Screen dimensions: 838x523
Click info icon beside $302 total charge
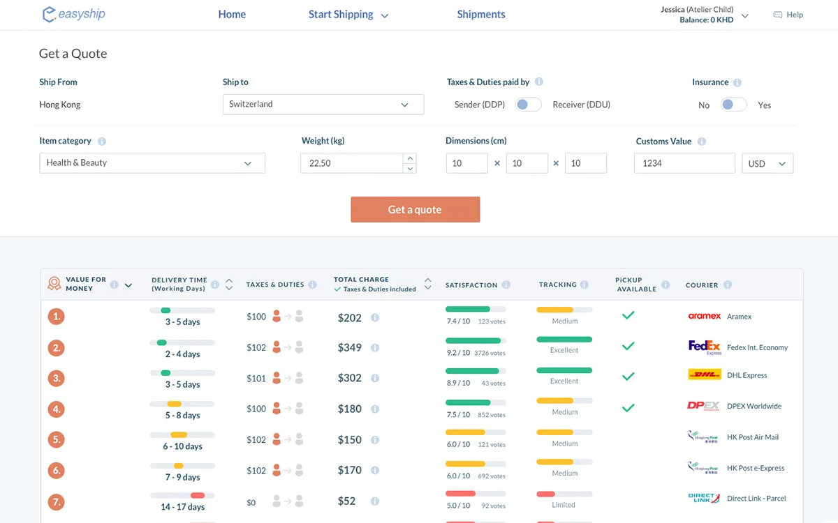click(x=375, y=378)
